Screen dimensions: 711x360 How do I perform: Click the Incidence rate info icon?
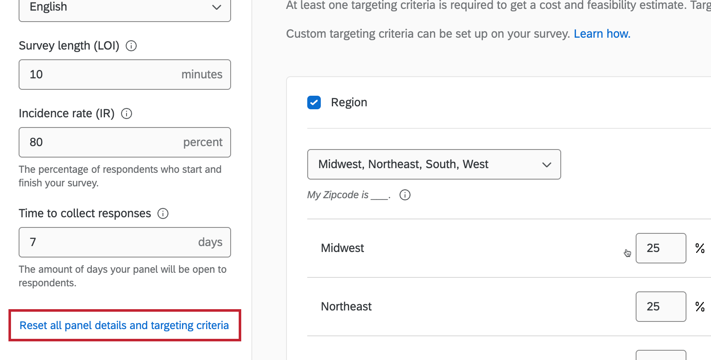click(x=127, y=114)
